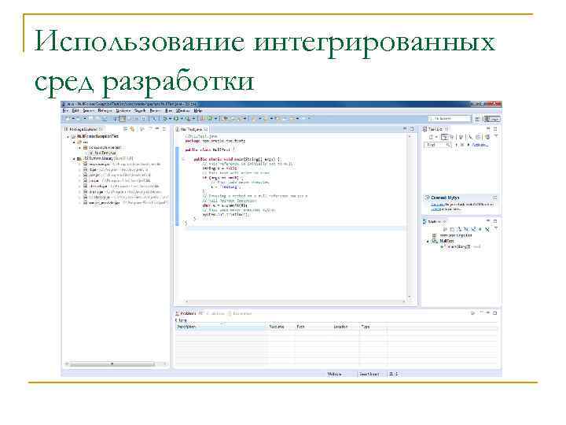Select the Outline view tab
The height and width of the screenshot is (425, 566).
tap(434, 221)
